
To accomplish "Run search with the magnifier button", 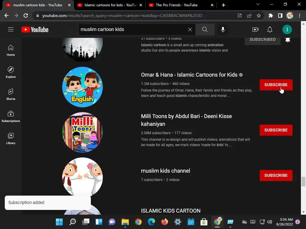I will pos(205,30).
